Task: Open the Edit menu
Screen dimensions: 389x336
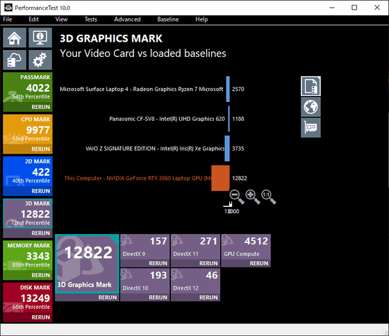Action: [x=33, y=19]
